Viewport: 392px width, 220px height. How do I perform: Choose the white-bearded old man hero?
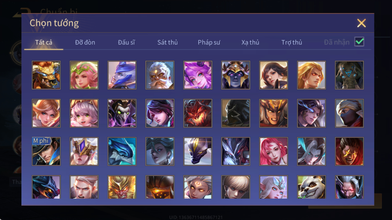pos(160,75)
